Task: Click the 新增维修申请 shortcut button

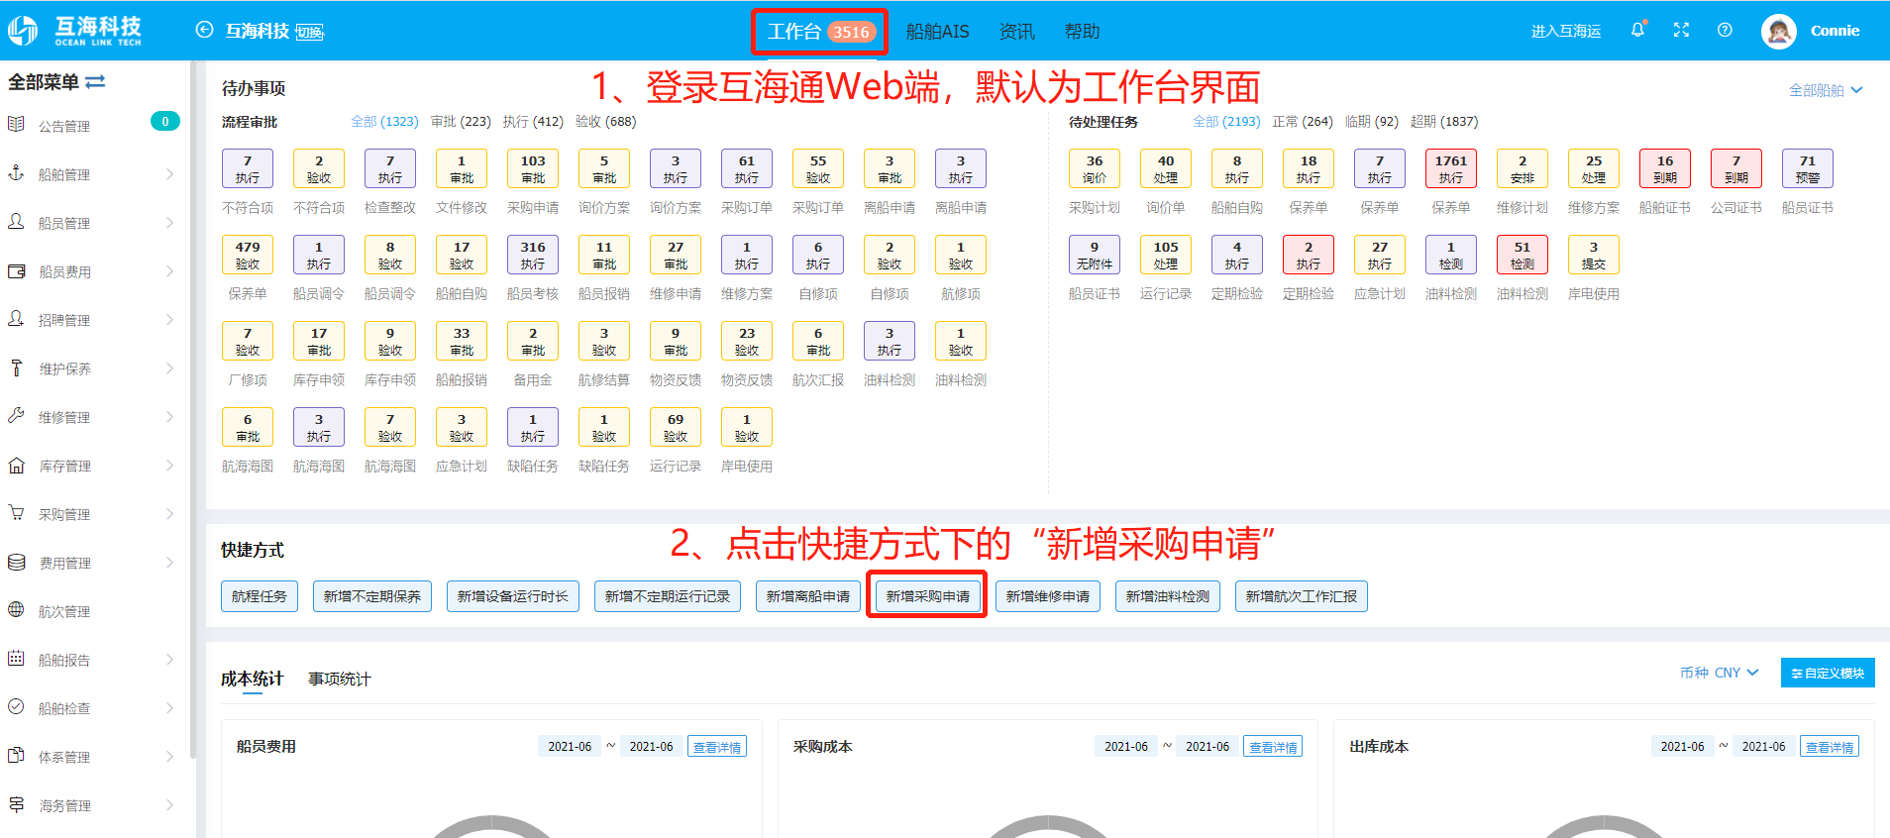Action: point(1048,596)
